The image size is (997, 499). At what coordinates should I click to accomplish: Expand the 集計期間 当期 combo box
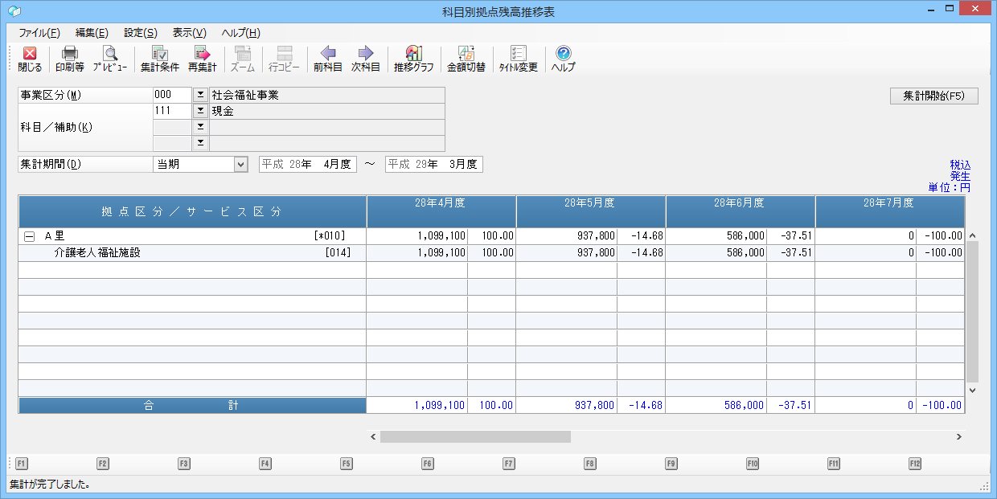tap(240, 164)
